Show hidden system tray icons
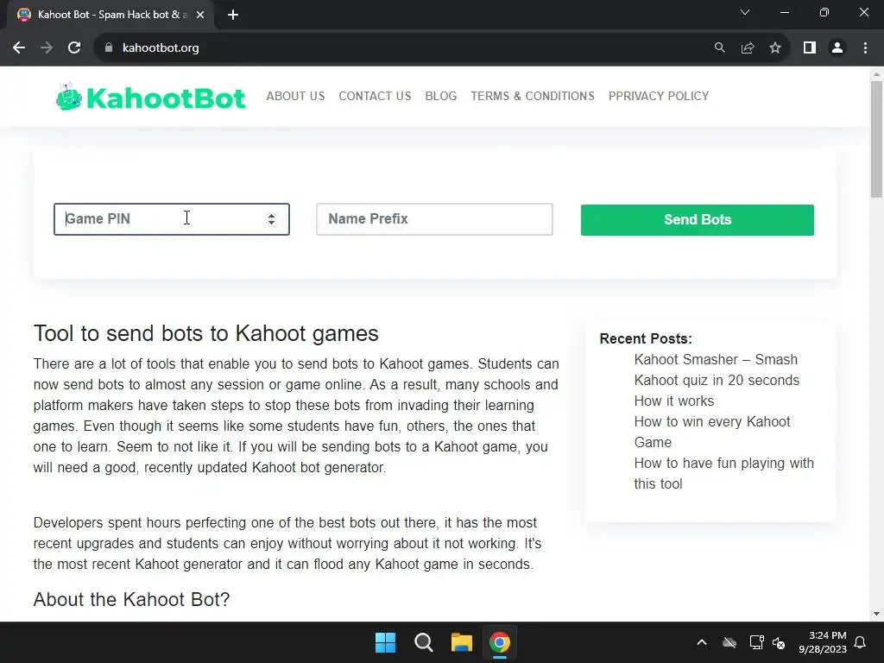 click(701, 642)
